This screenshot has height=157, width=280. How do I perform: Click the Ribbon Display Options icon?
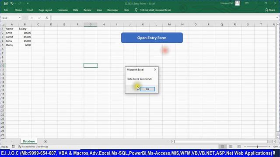click(247, 3)
